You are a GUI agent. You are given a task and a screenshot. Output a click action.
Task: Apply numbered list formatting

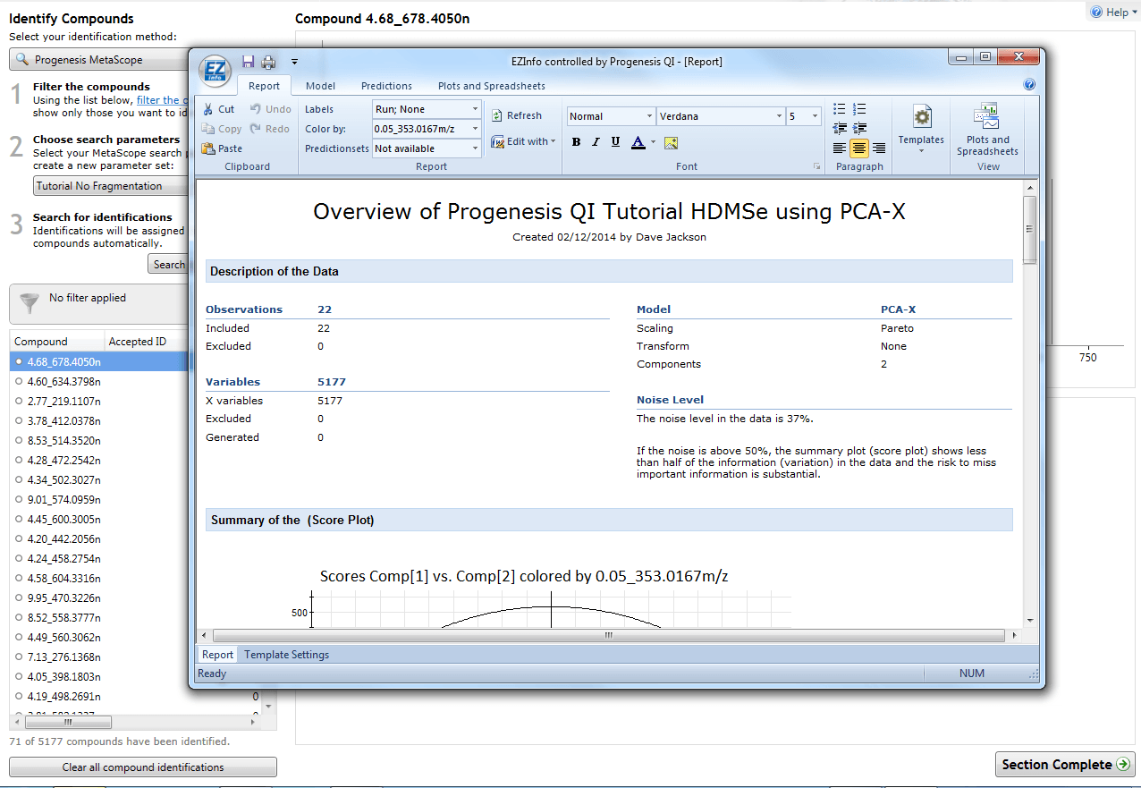pos(858,109)
